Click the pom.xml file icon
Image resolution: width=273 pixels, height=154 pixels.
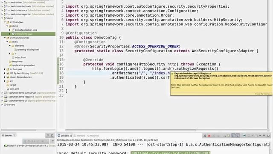click(8, 89)
